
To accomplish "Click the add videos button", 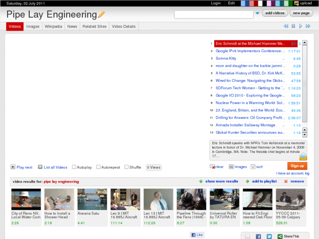I will (x=275, y=13).
